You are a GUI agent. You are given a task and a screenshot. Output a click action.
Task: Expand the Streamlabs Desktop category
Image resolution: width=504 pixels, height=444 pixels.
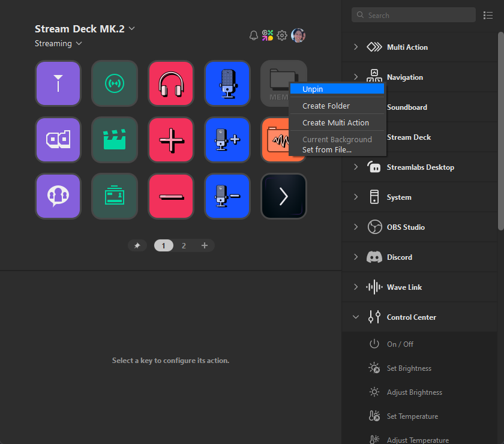click(x=356, y=167)
